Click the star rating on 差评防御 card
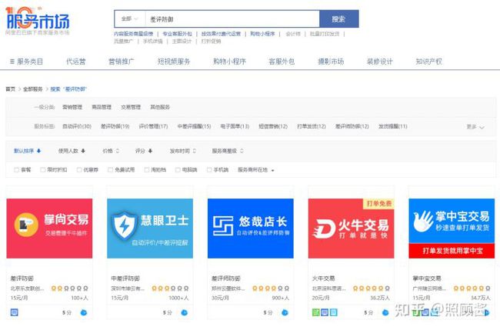This screenshot has width=500, height=330. (x=69, y=288)
